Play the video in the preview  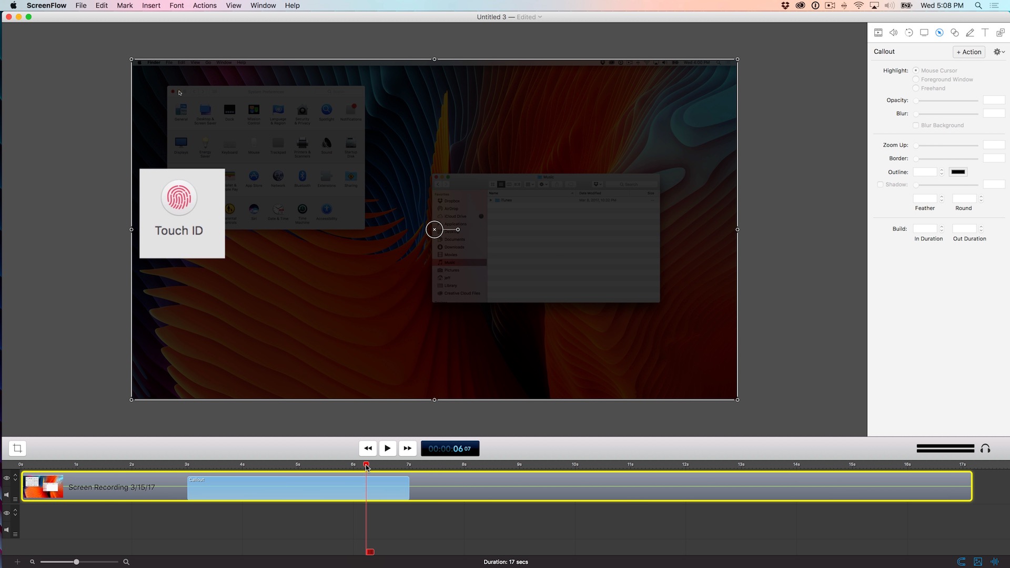click(x=388, y=448)
